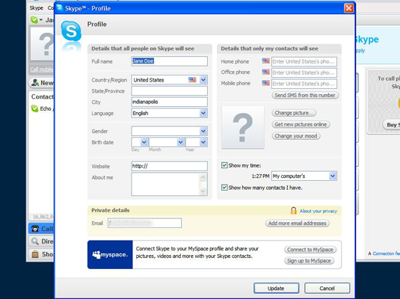Image resolution: width=400 pixels, height=299 pixels.
Task: Close the Skype Profile dialog
Action: pyautogui.click(x=348, y=8)
